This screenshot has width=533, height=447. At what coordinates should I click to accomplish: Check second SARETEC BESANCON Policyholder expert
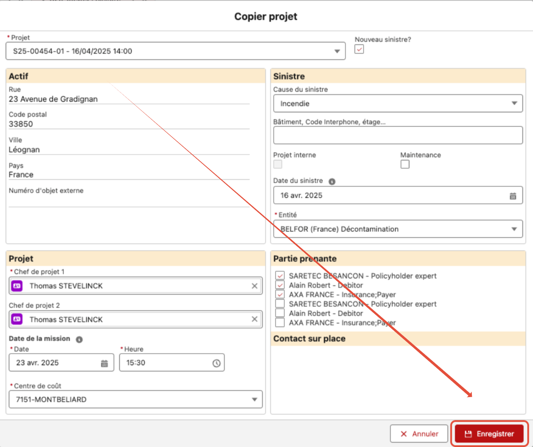[280, 304]
